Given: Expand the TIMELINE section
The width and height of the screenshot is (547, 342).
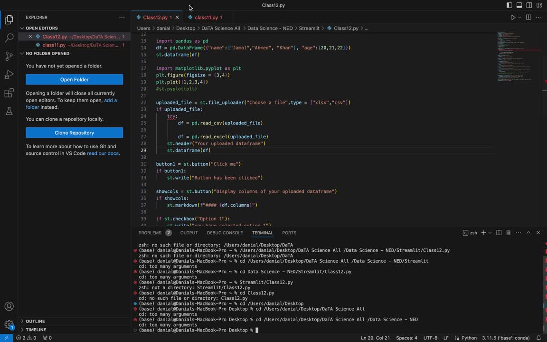Looking at the screenshot, I should coord(36,330).
